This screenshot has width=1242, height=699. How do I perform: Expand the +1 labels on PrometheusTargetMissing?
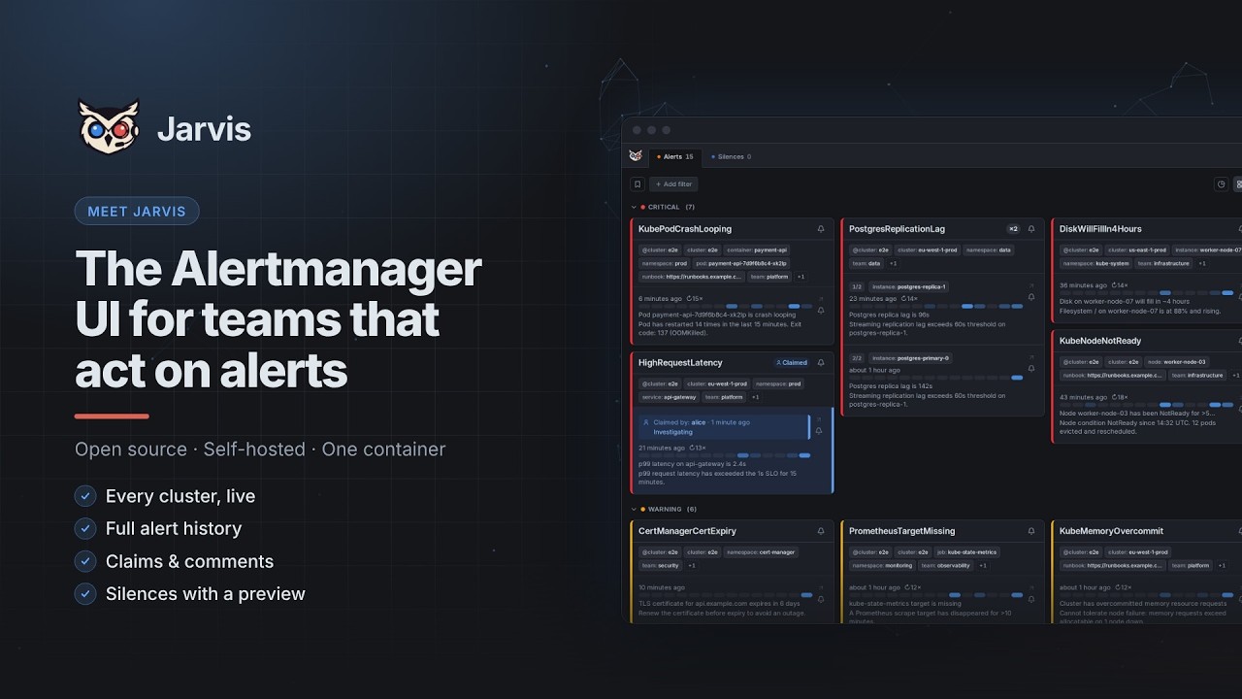tap(983, 565)
